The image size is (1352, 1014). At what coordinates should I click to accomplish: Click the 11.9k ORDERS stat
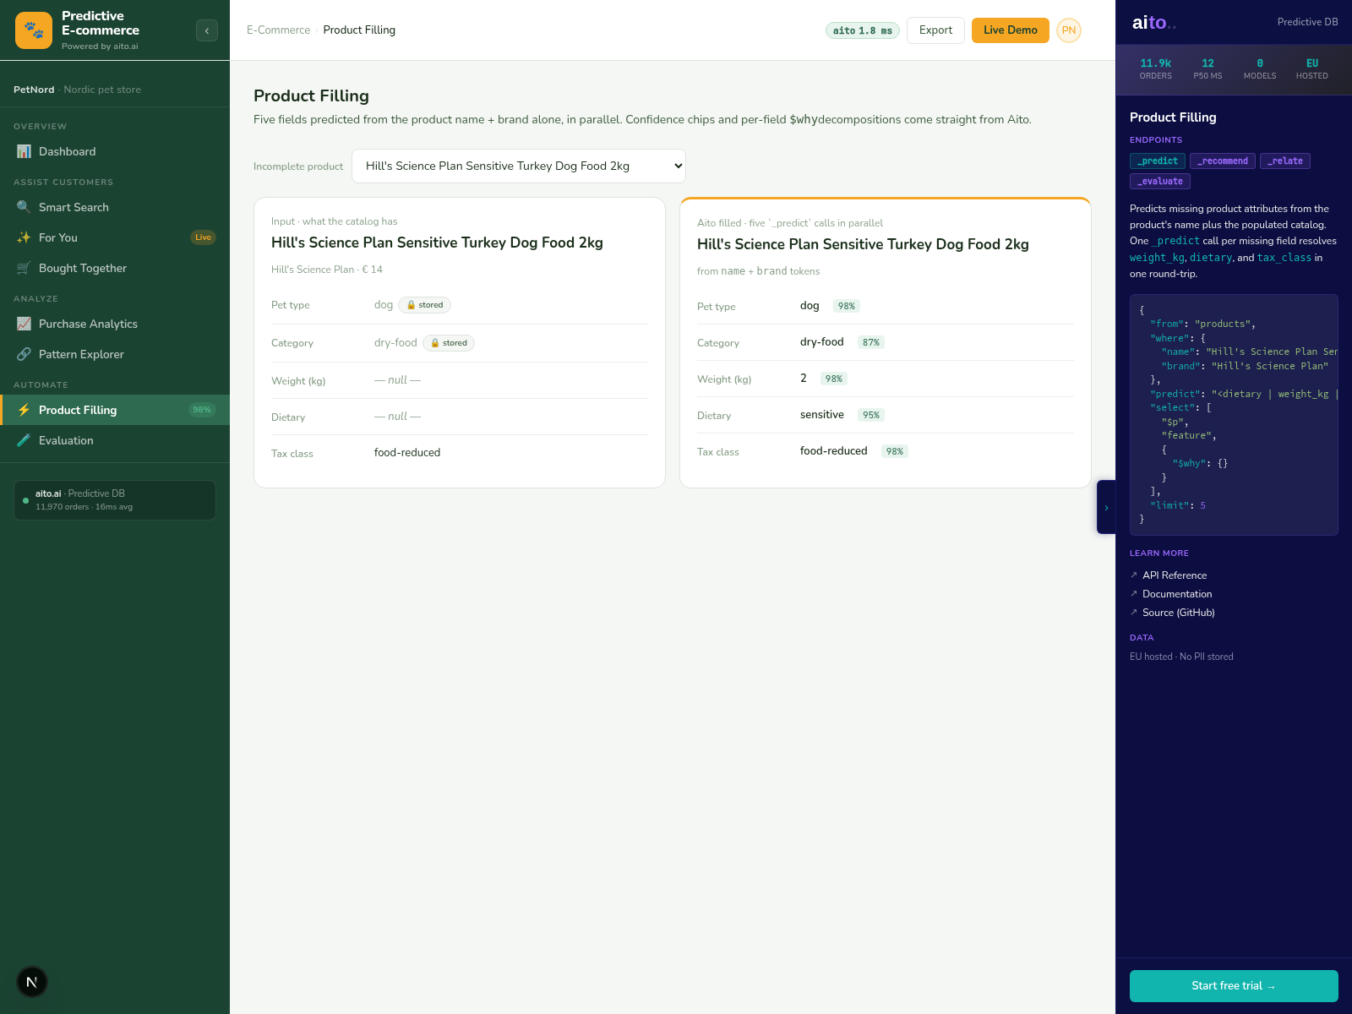coord(1155,69)
